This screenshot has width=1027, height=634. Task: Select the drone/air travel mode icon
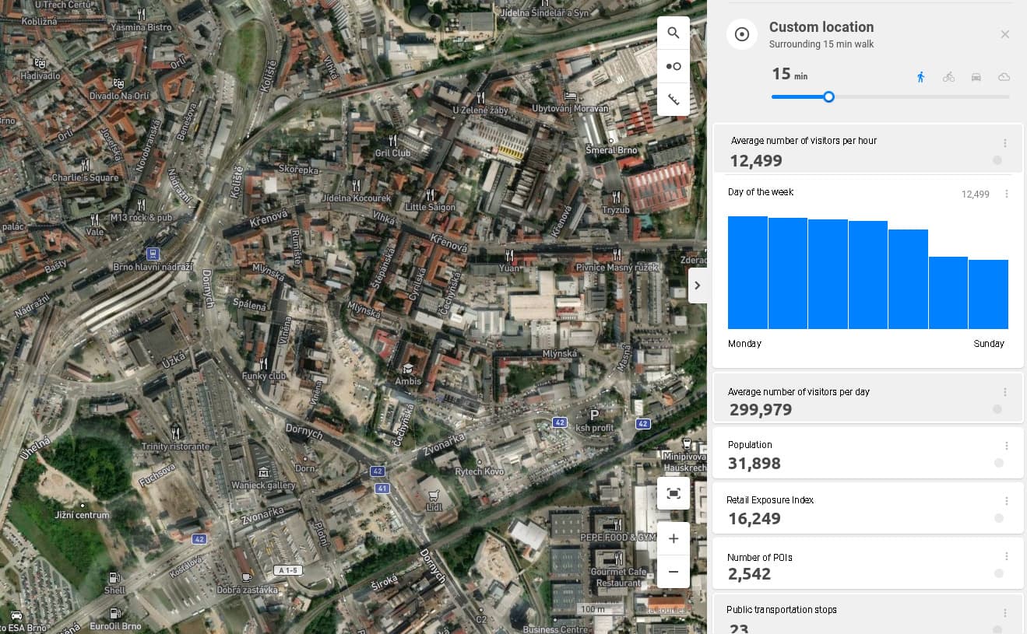1004,77
